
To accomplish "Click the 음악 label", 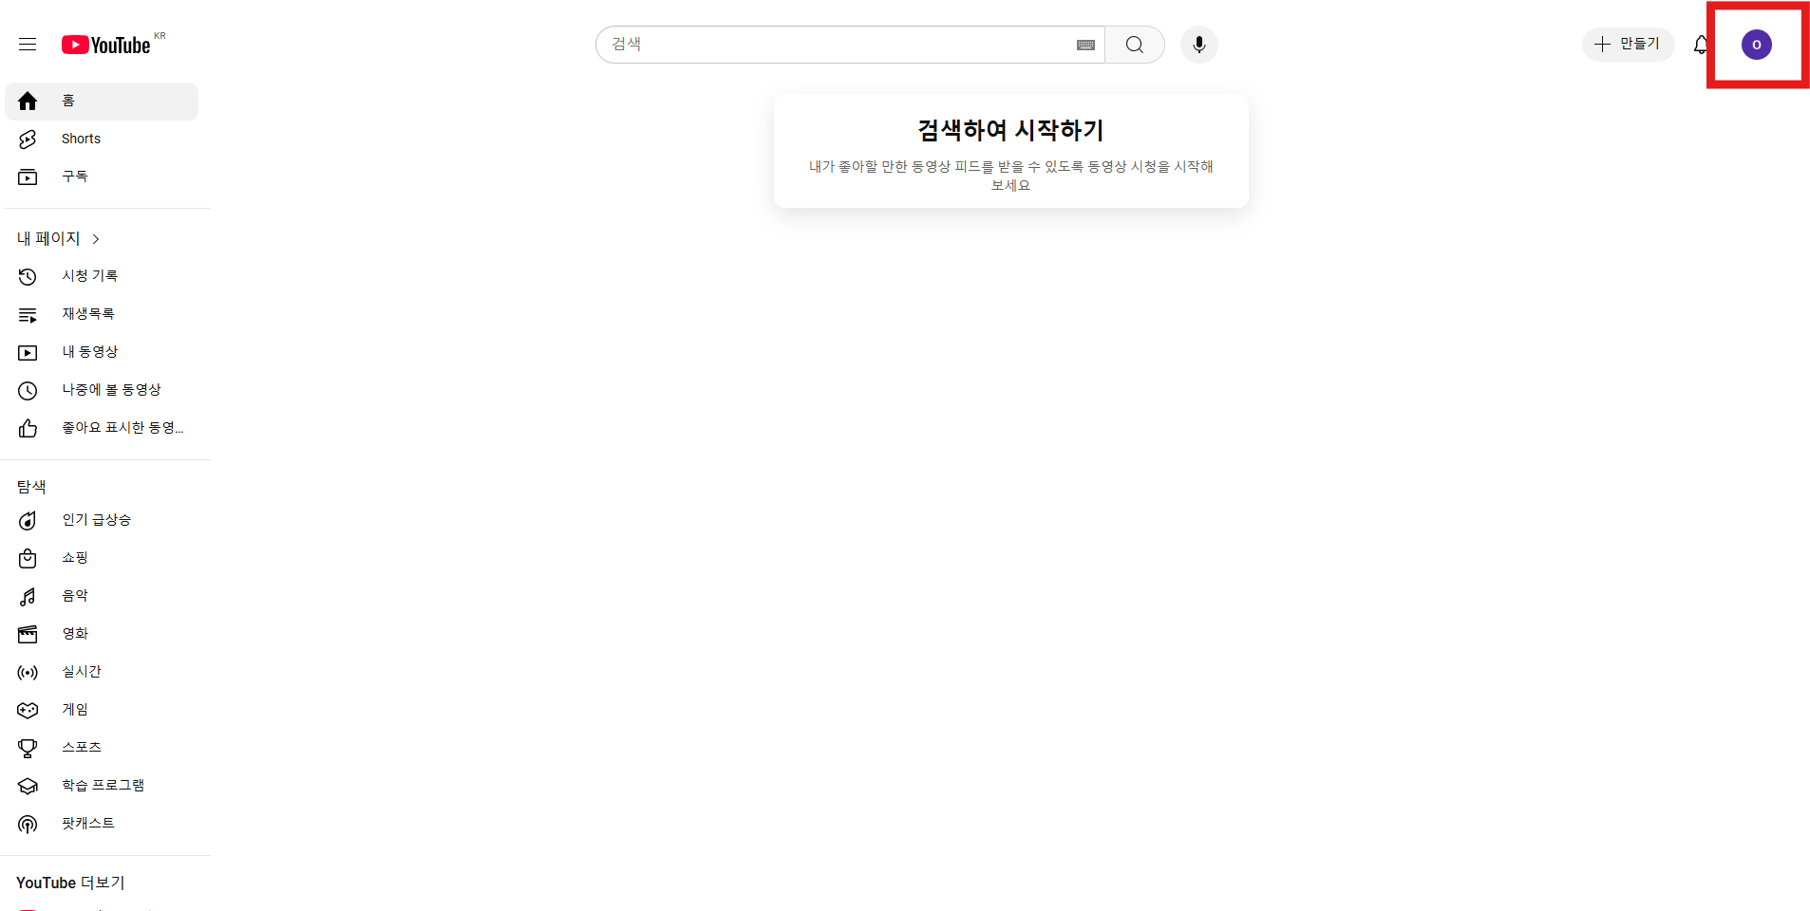I will [75, 596].
